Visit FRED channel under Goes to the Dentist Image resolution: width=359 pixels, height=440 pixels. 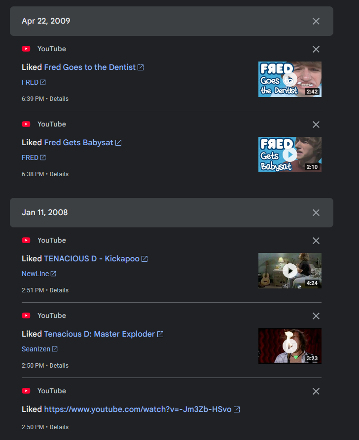click(x=30, y=82)
